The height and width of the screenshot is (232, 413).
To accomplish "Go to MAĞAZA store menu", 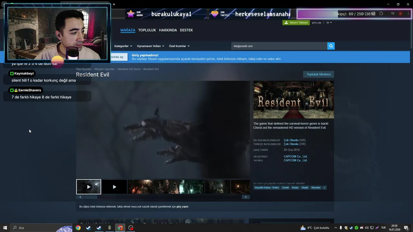I will 128,30.
